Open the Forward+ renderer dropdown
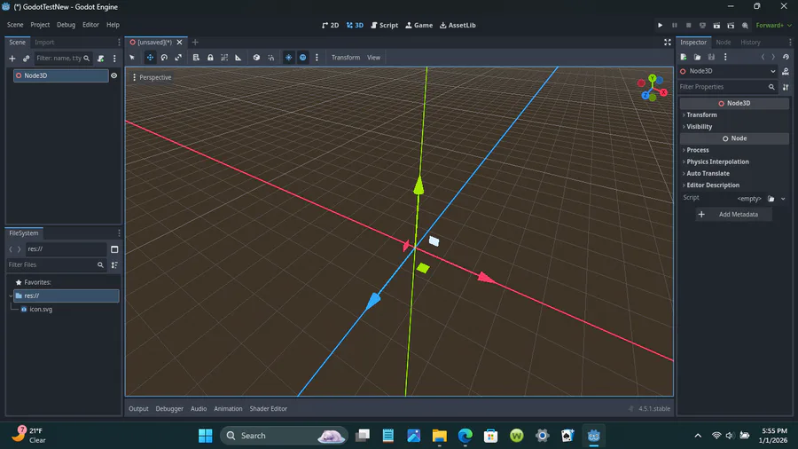 [x=773, y=25]
